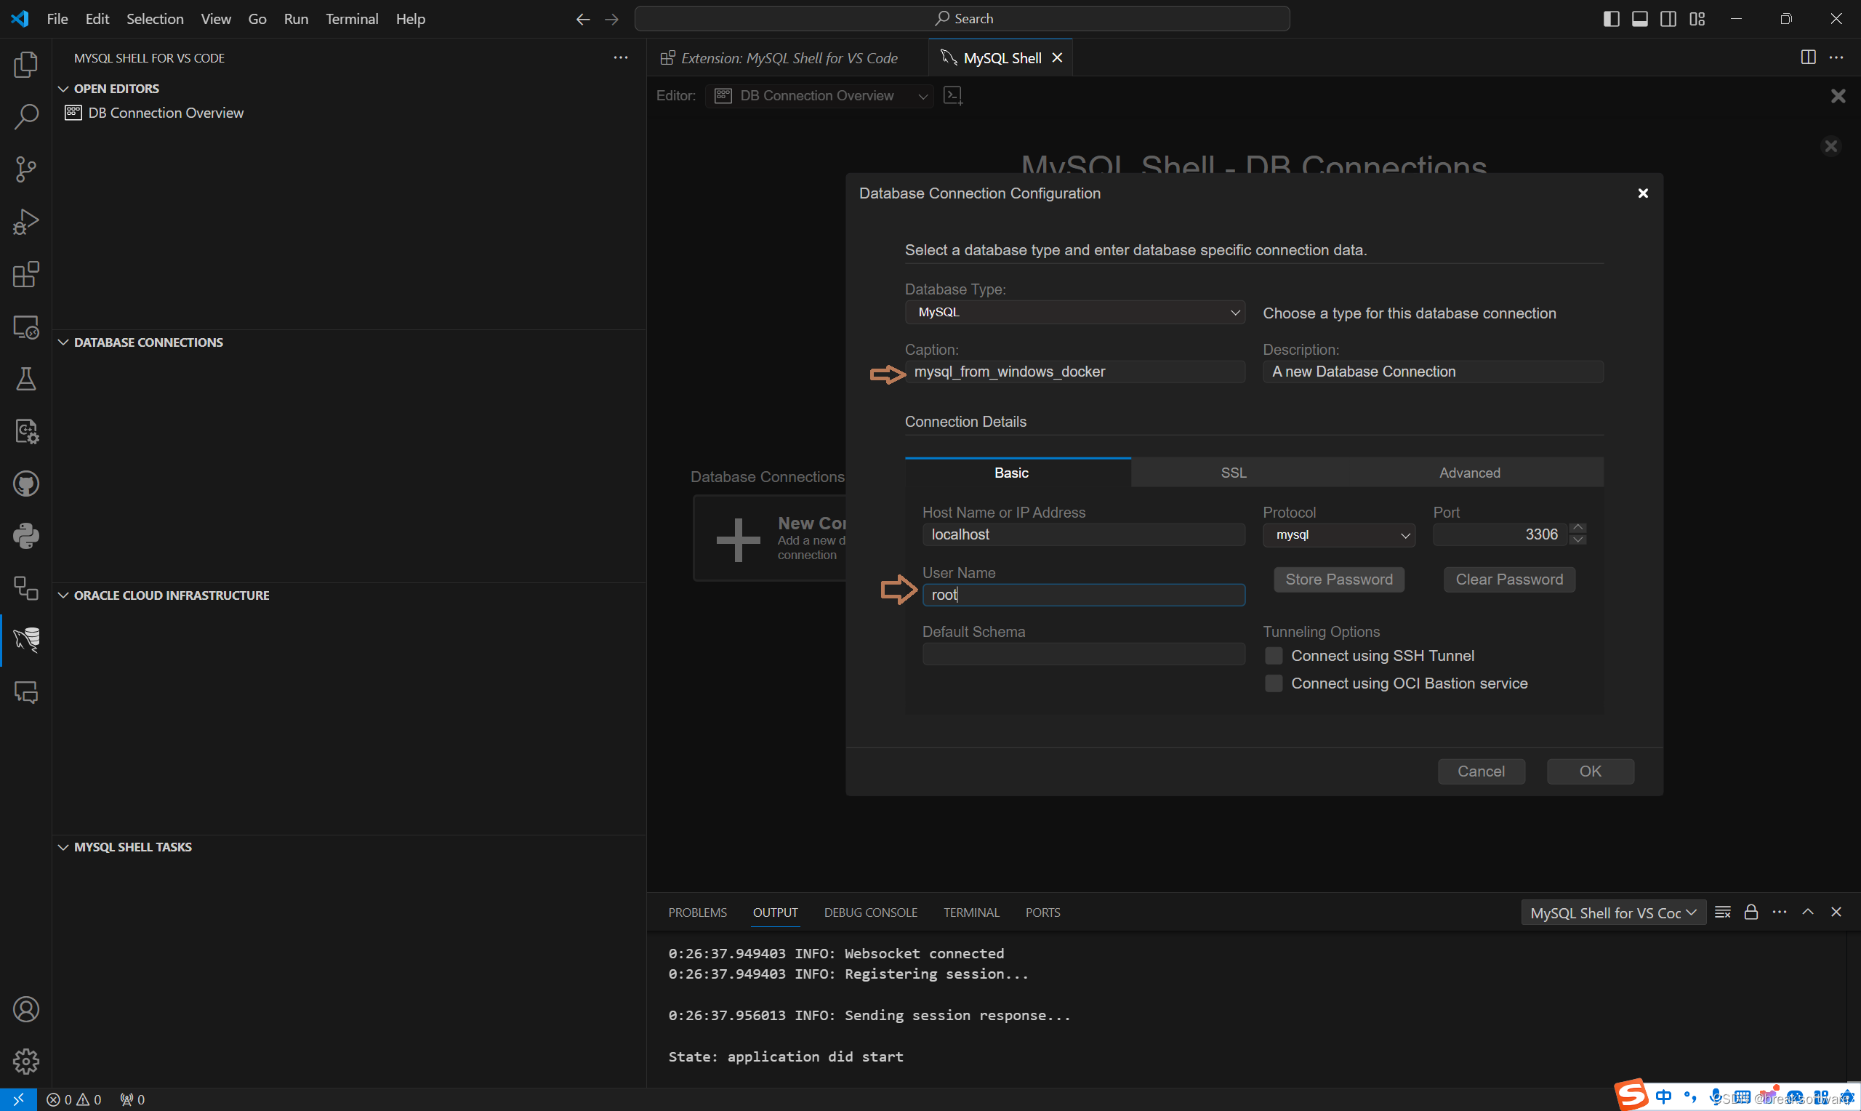
Task: Open the Explorer view in activity bar
Action: coord(25,65)
